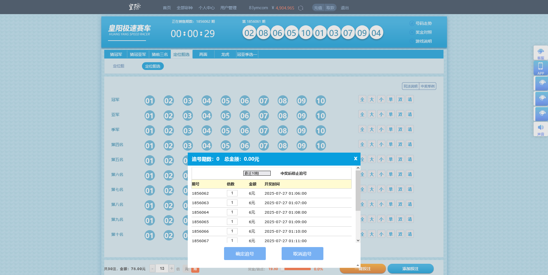Viewport: 548px width, 275px height.
Task: Toggle 单 for the 第八名 row
Action: pyautogui.click(x=391, y=204)
